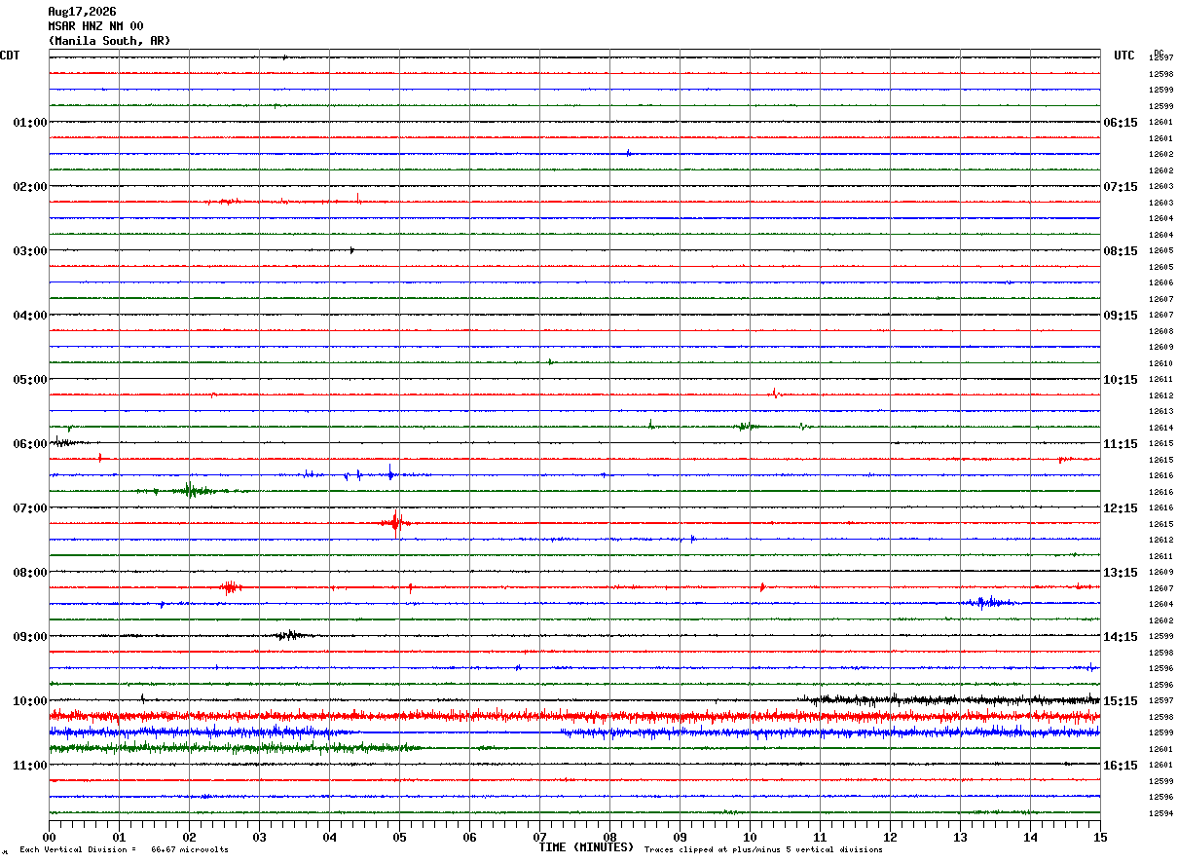
Task: Click the MSAR HNZ NM 00 station header
Action: pos(95,26)
